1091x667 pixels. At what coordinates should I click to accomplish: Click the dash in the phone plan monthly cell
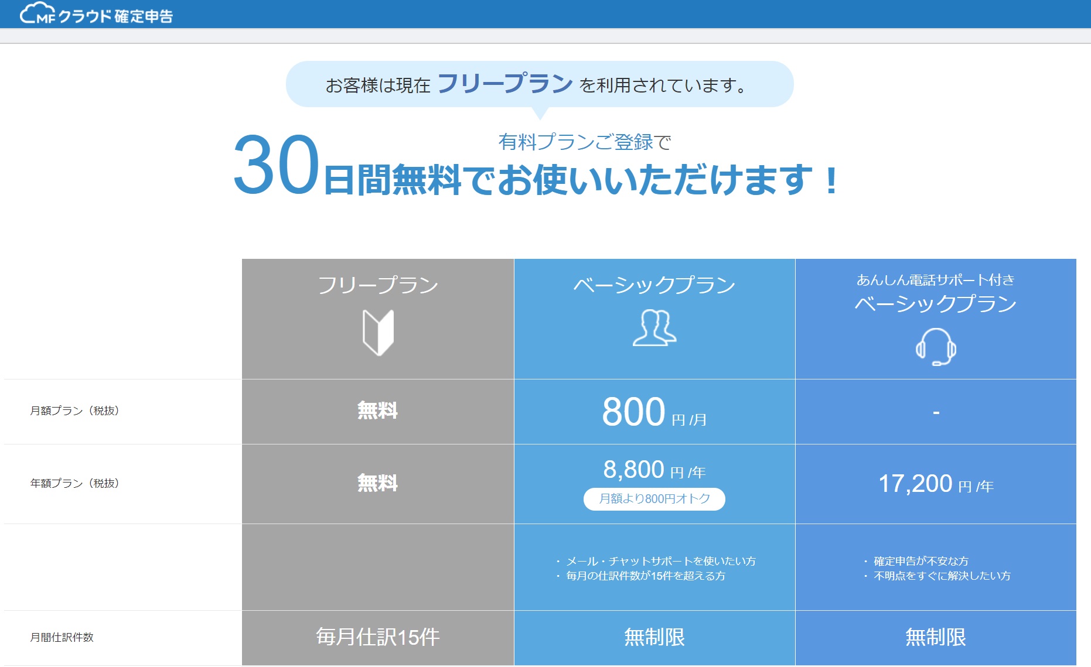point(936,413)
